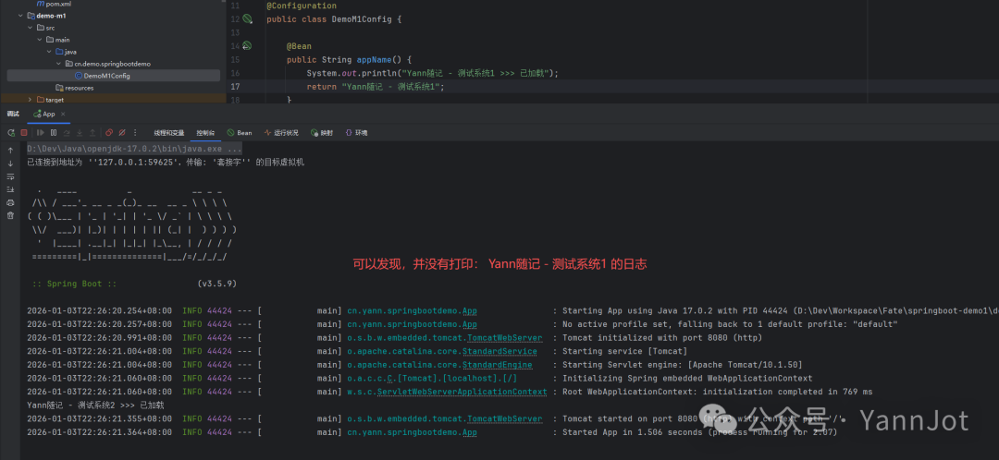Click the 'Started App in 1.506 seconds' message
Viewport: 999px width, 460px height.
(x=699, y=432)
